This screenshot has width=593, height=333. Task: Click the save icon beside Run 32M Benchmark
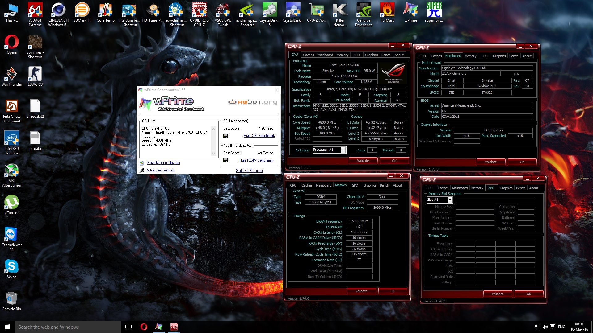coord(225,136)
